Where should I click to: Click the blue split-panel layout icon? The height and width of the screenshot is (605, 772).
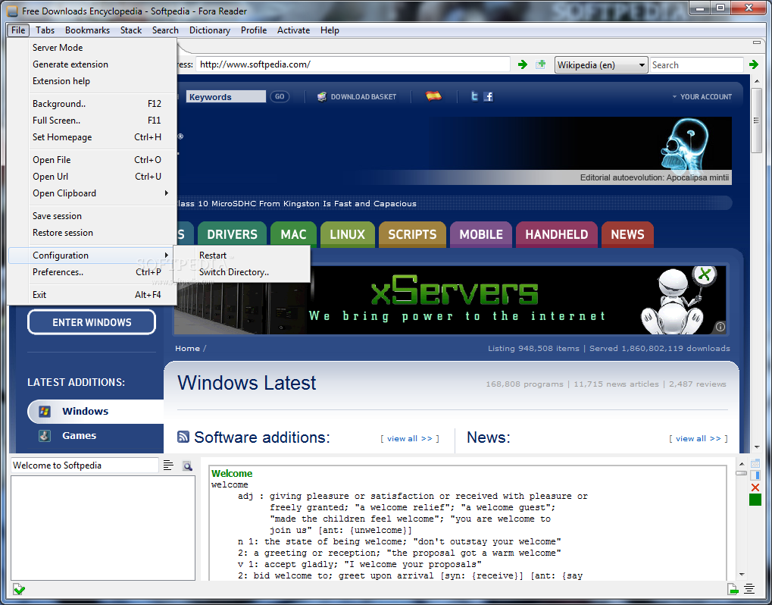point(755,475)
